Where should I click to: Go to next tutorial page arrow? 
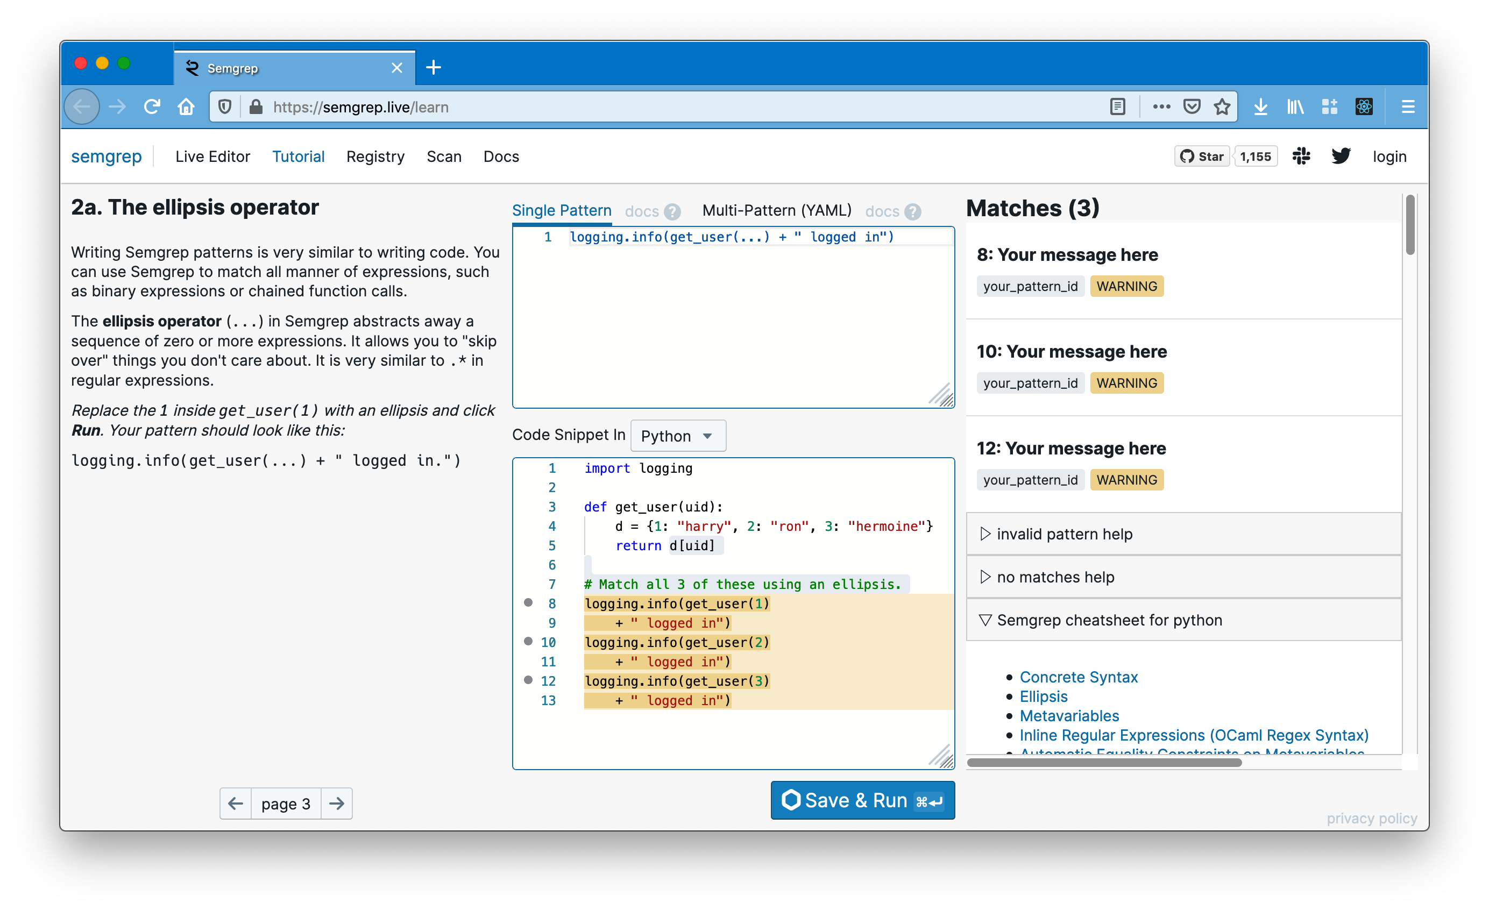point(337,803)
